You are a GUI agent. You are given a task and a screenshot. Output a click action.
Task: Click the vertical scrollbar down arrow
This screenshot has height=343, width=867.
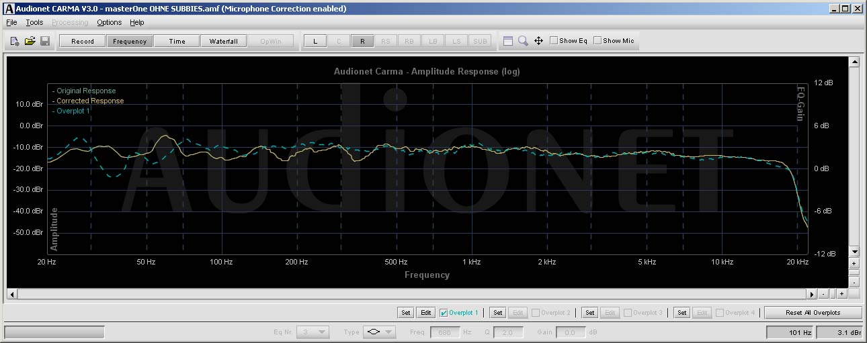click(x=854, y=252)
